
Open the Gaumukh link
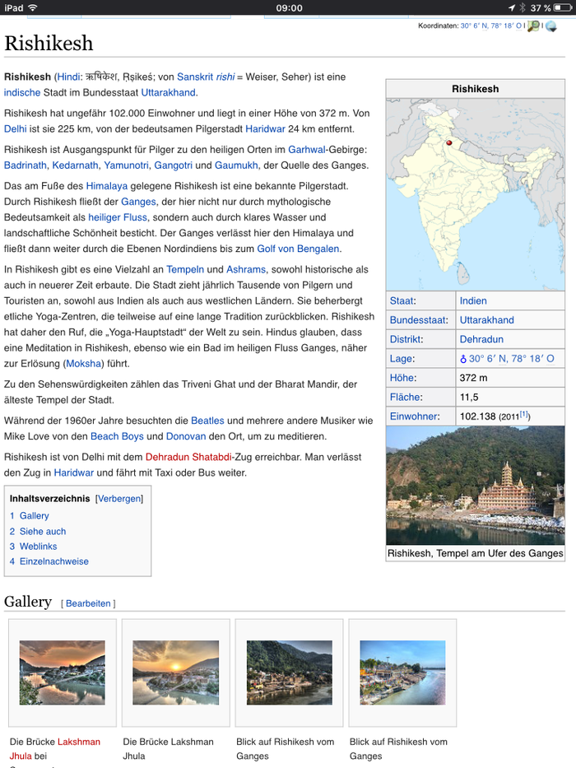coord(236,165)
